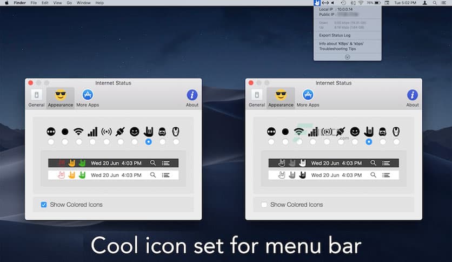Select Wi-Fi icon style radio in left window
Viewport: 452px width, 262px height.
click(x=79, y=142)
